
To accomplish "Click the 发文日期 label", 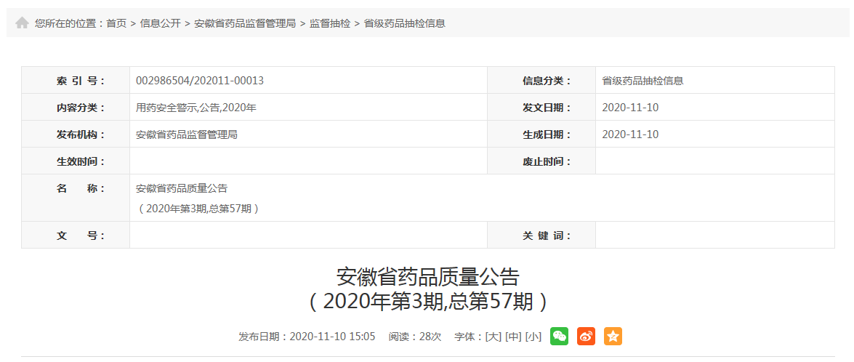I will tap(547, 108).
